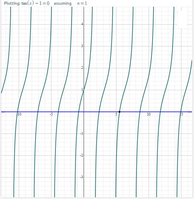Viewport: 194px width, 199px height.
Task: Click the word 'assuming' in the header
Action: [x=63, y=4]
